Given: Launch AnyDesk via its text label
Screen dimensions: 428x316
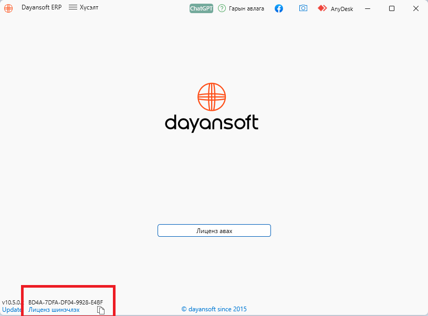Looking at the screenshot, I should 342,9.
